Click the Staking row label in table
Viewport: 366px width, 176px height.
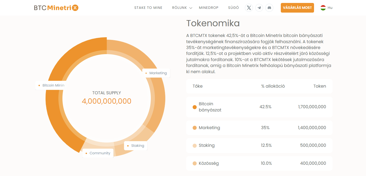click(207, 145)
